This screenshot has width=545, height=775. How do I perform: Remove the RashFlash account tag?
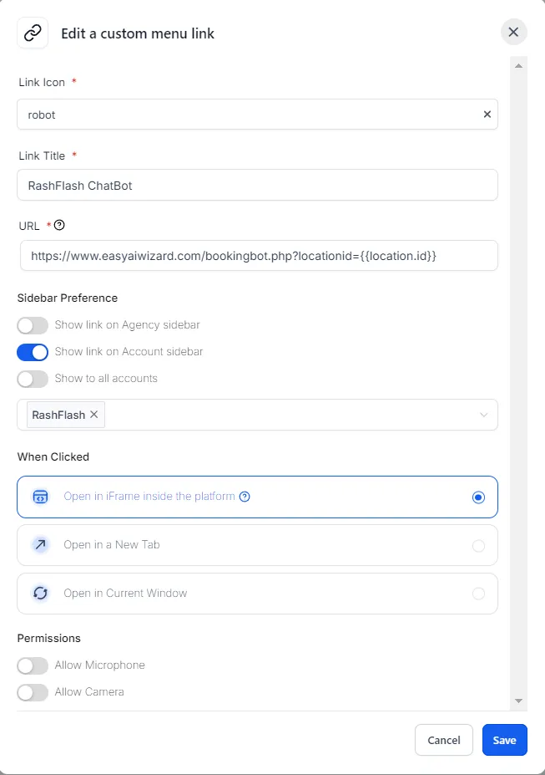[x=94, y=415]
